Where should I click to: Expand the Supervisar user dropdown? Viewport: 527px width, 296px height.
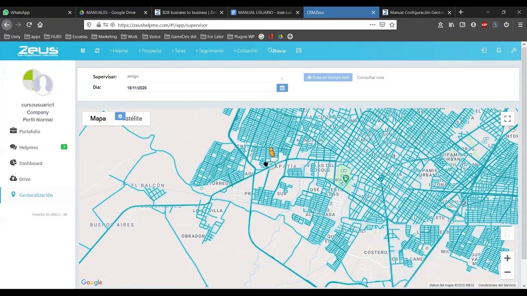point(282,78)
